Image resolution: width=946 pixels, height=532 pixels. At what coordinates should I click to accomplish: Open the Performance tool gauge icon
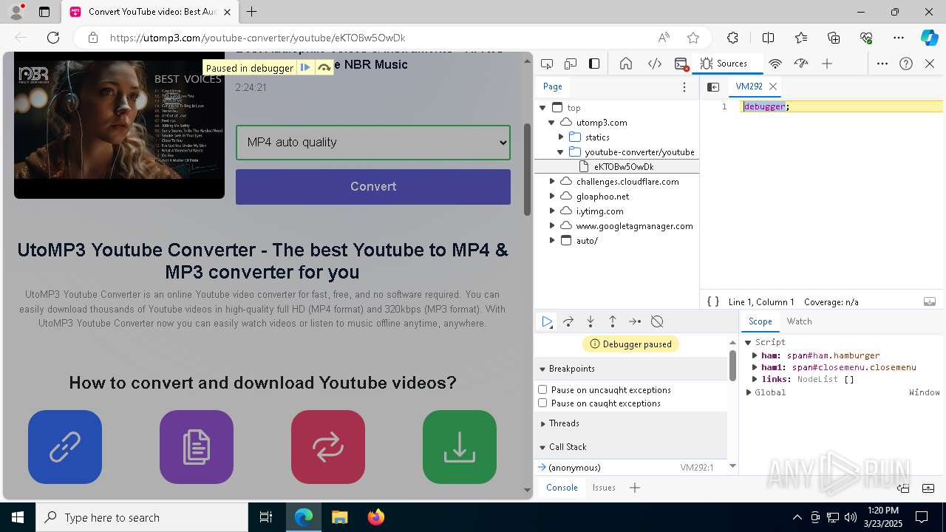pos(801,64)
